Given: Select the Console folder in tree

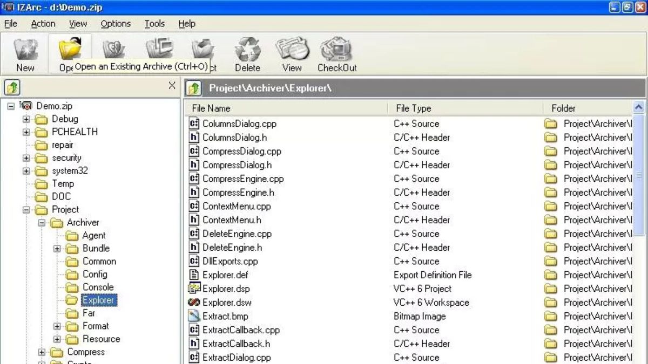Looking at the screenshot, I should point(98,287).
